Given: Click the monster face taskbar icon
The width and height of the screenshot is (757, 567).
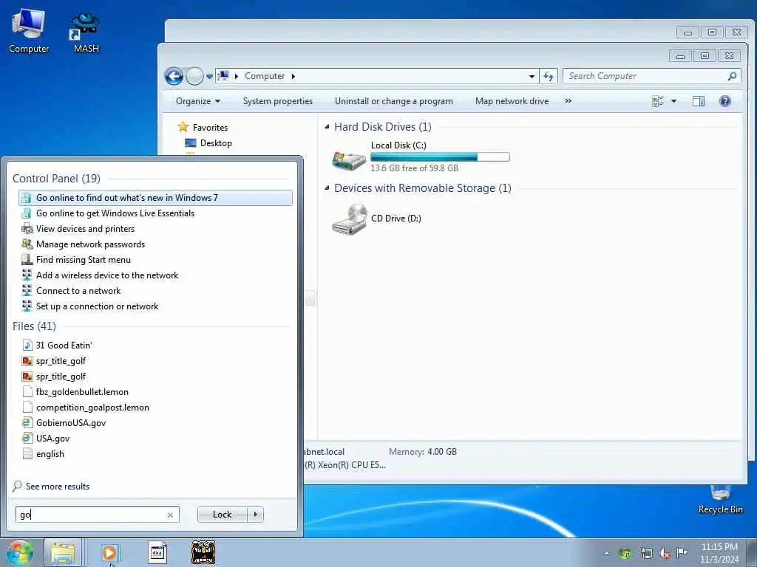Looking at the screenshot, I should (x=203, y=552).
